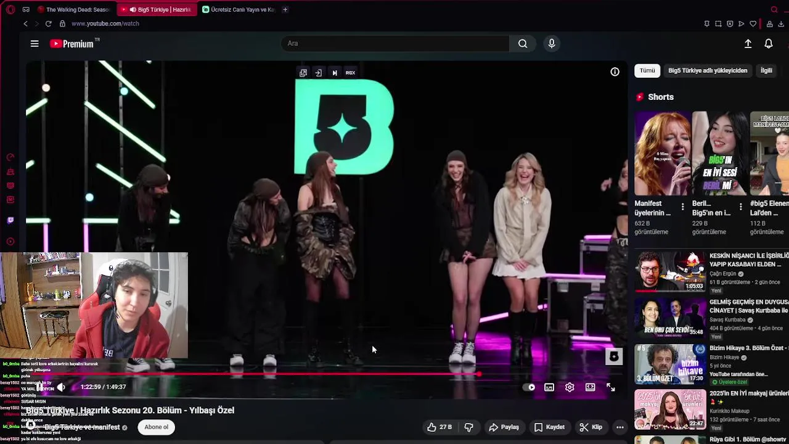Switch to Ücretsiz Canlı Yayın tab

pyautogui.click(x=239, y=9)
